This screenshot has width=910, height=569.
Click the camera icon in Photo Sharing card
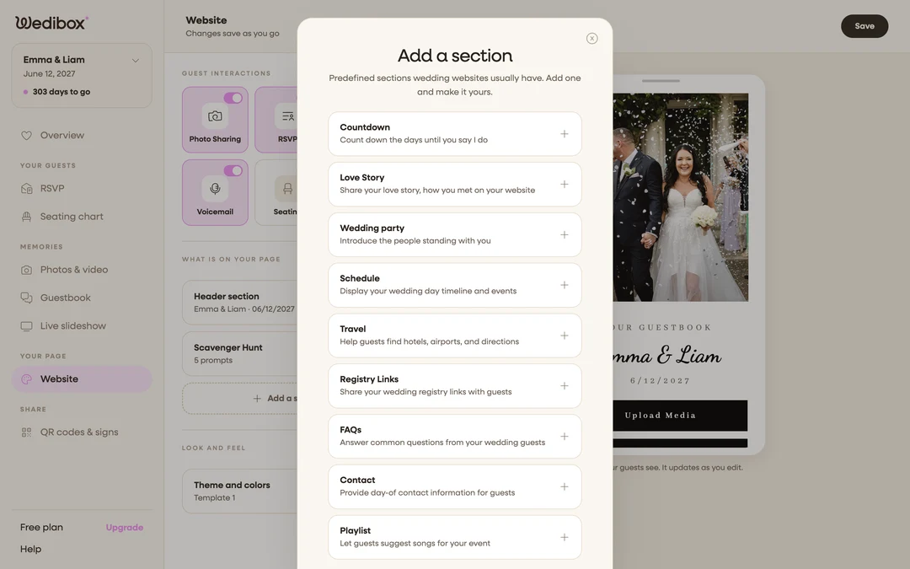pyautogui.click(x=215, y=116)
